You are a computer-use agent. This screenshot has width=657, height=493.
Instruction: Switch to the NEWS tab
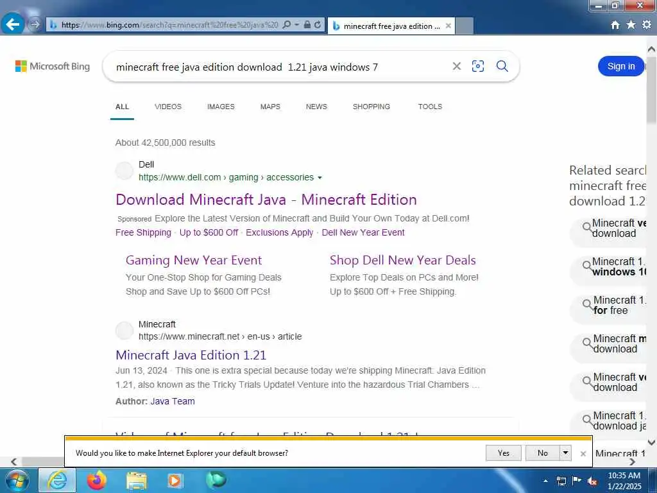[x=316, y=107]
